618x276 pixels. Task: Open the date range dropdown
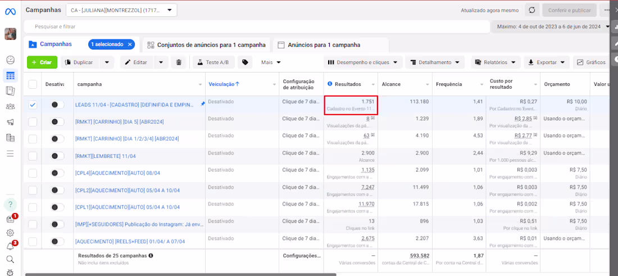(x=551, y=26)
